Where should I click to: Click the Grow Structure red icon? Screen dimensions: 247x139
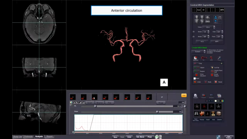tap(196, 75)
